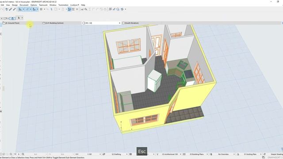
Task: Click the scale icon beside 1:100
Action: [77, 154]
